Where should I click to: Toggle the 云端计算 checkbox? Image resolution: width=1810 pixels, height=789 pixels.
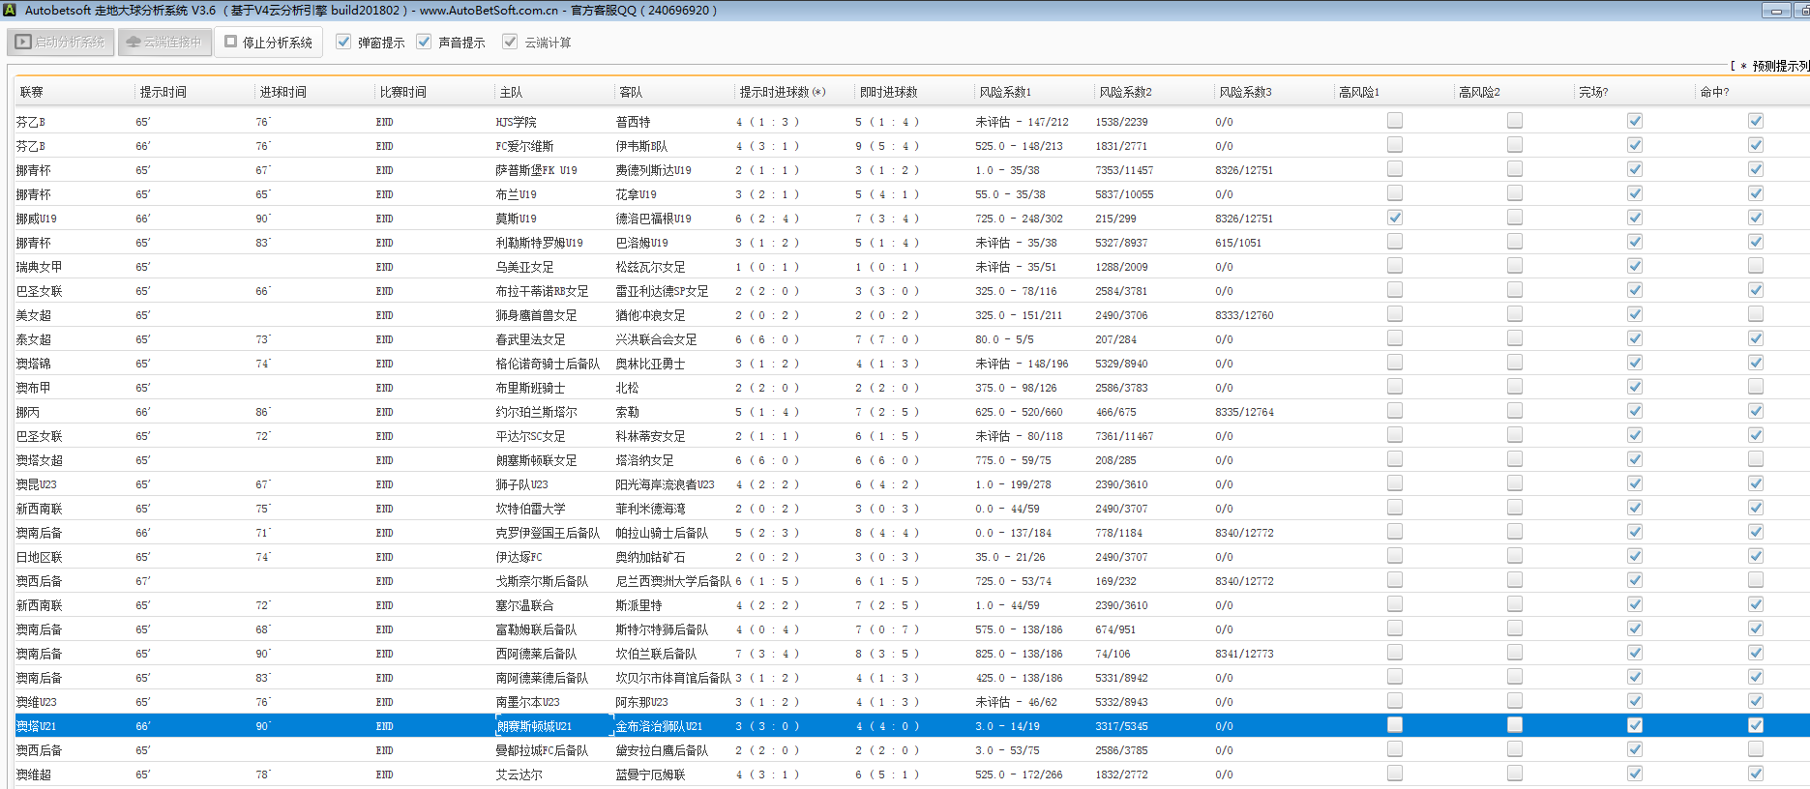click(x=510, y=42)
